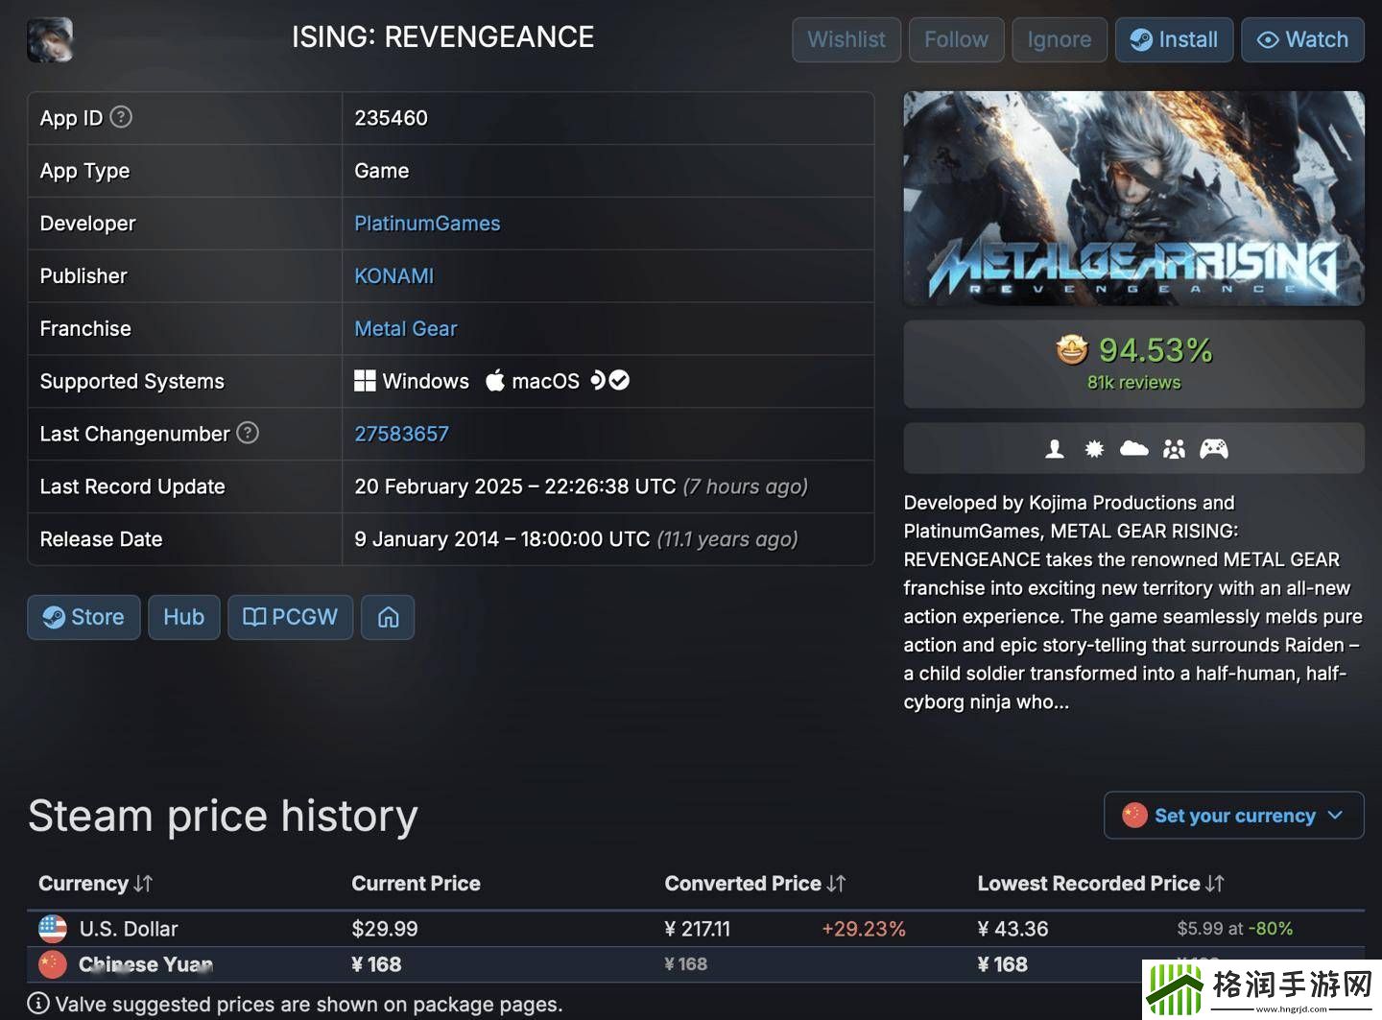The height and width of the screenshot is (1020, 1382).
Task: Click the multiplayer group icon
Action: click(1174, 449)
